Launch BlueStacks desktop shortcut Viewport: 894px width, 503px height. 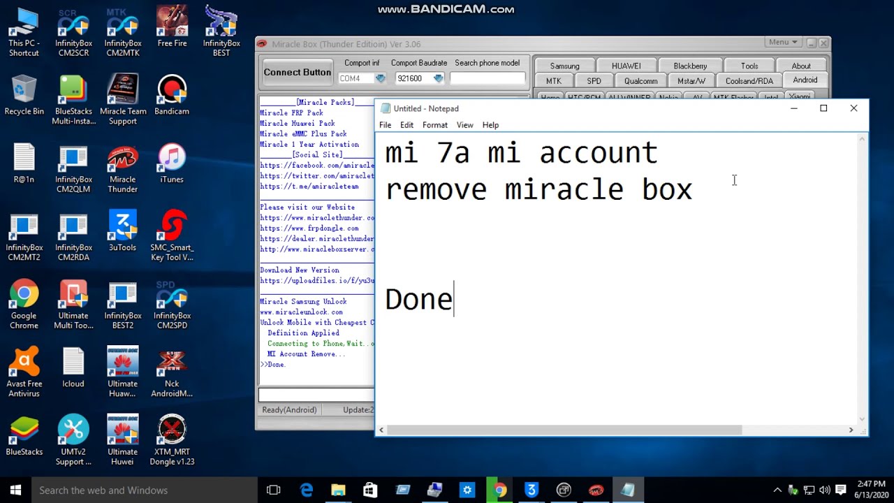[x=24, y=436]
